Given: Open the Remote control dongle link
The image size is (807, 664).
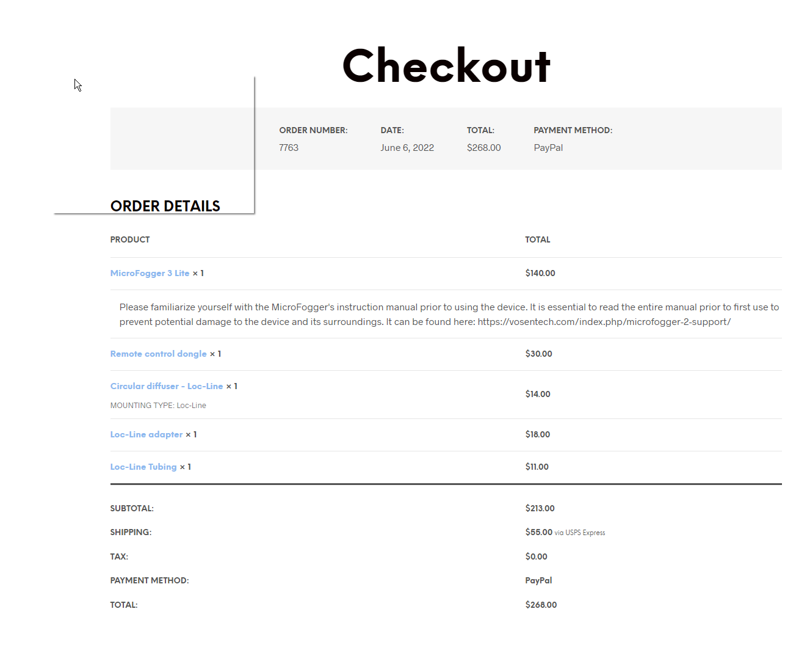Looking at the screenshot, I should (158, 354).
